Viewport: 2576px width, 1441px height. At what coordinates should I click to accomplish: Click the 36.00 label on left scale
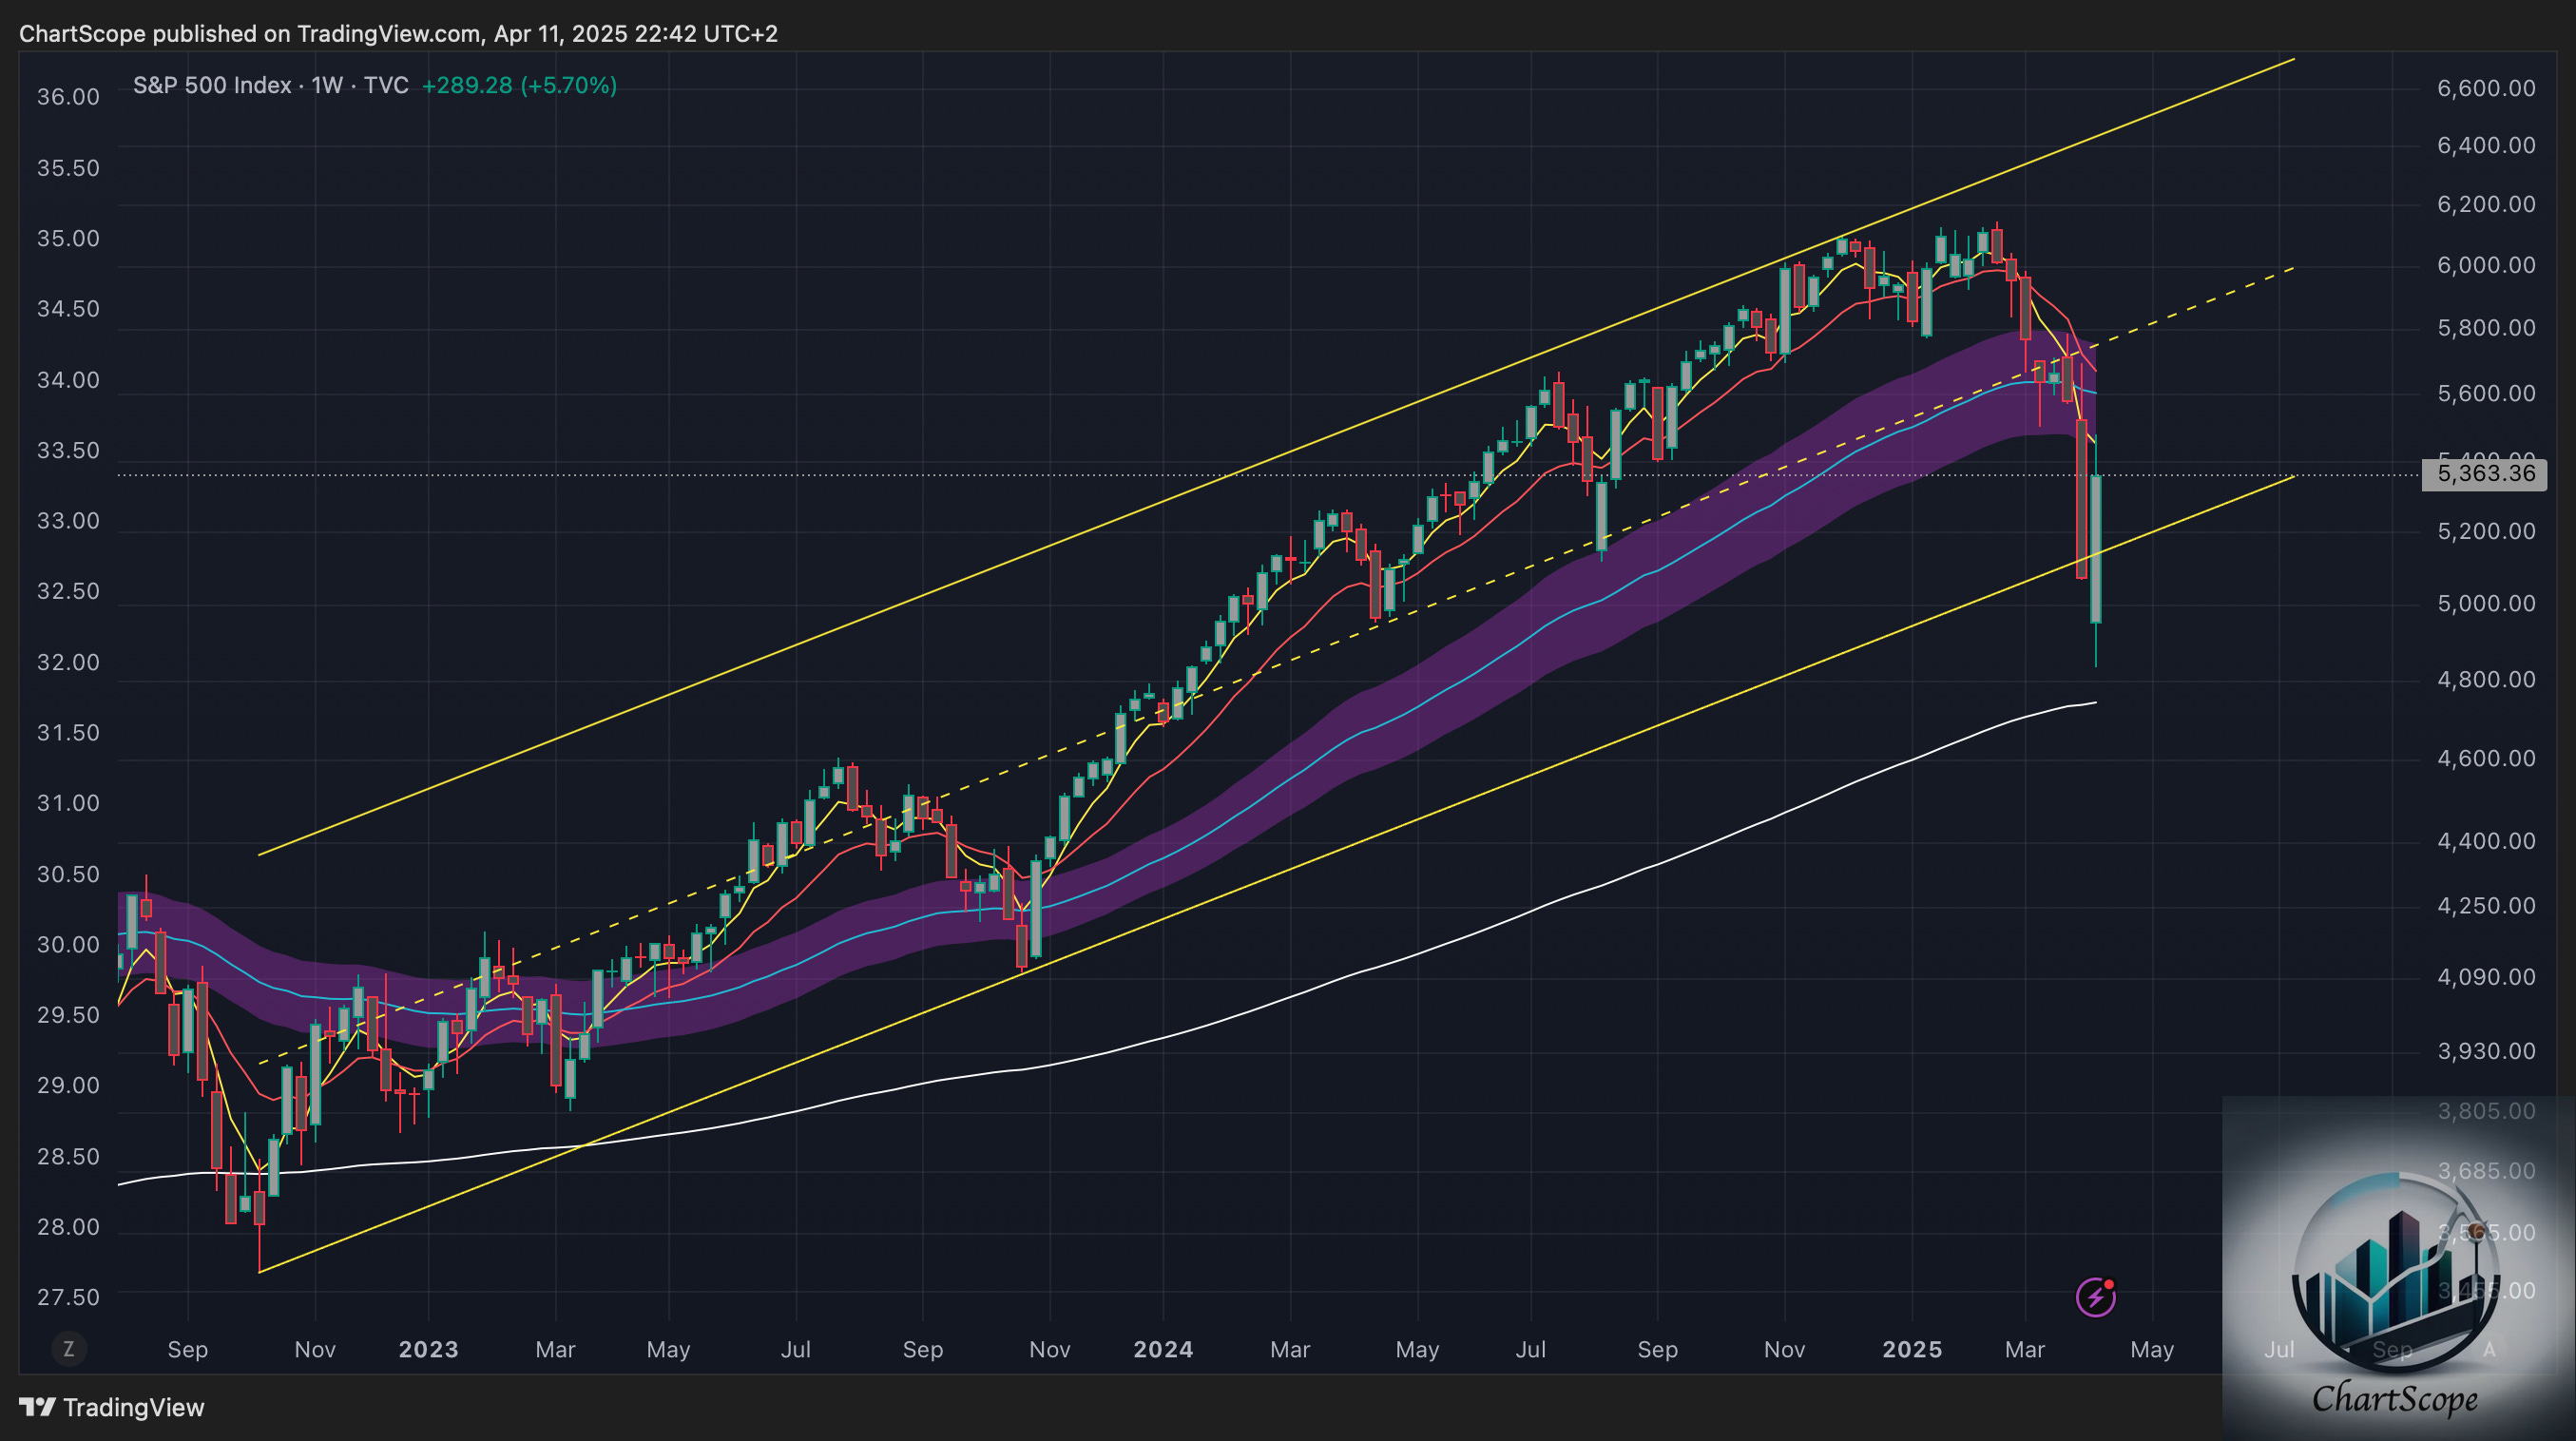pyautogui.click(x=68, y=97)
